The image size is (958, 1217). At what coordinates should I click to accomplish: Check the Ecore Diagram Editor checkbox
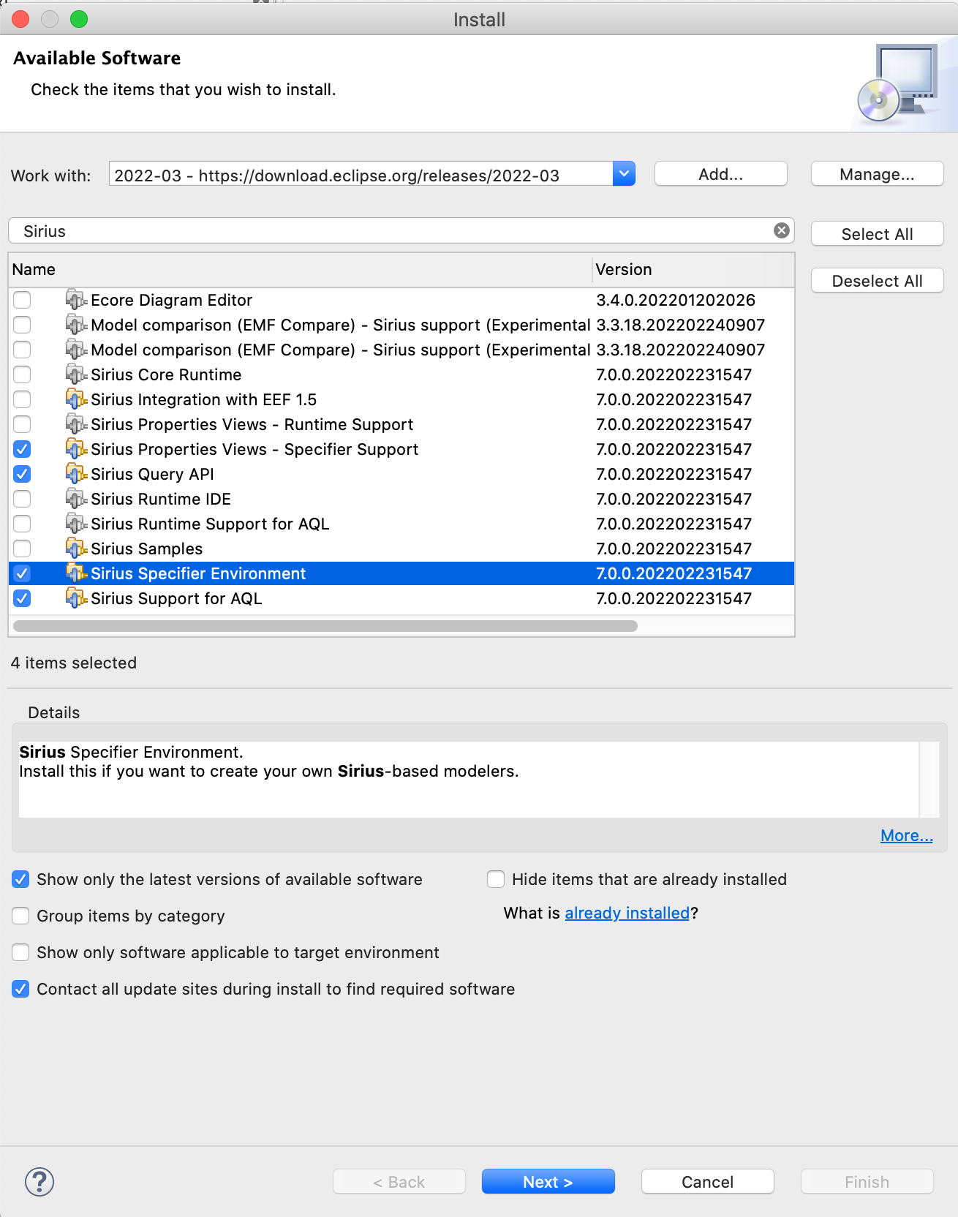click(22, 300)
